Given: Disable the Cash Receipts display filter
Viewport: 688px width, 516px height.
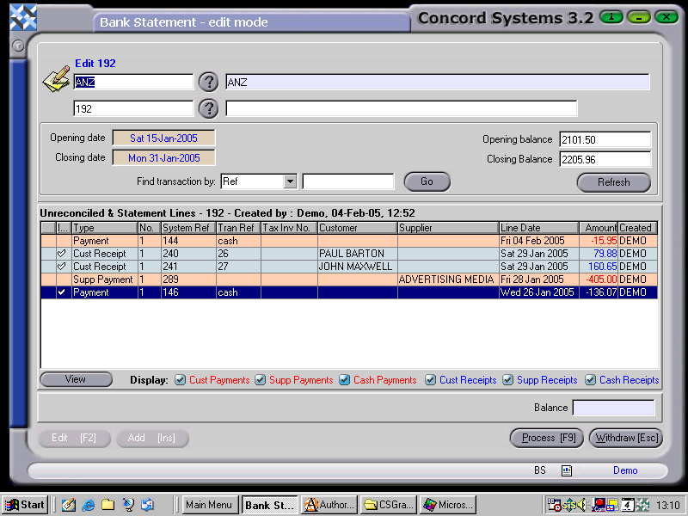Looking at the screenshot, I should [590, 380].
